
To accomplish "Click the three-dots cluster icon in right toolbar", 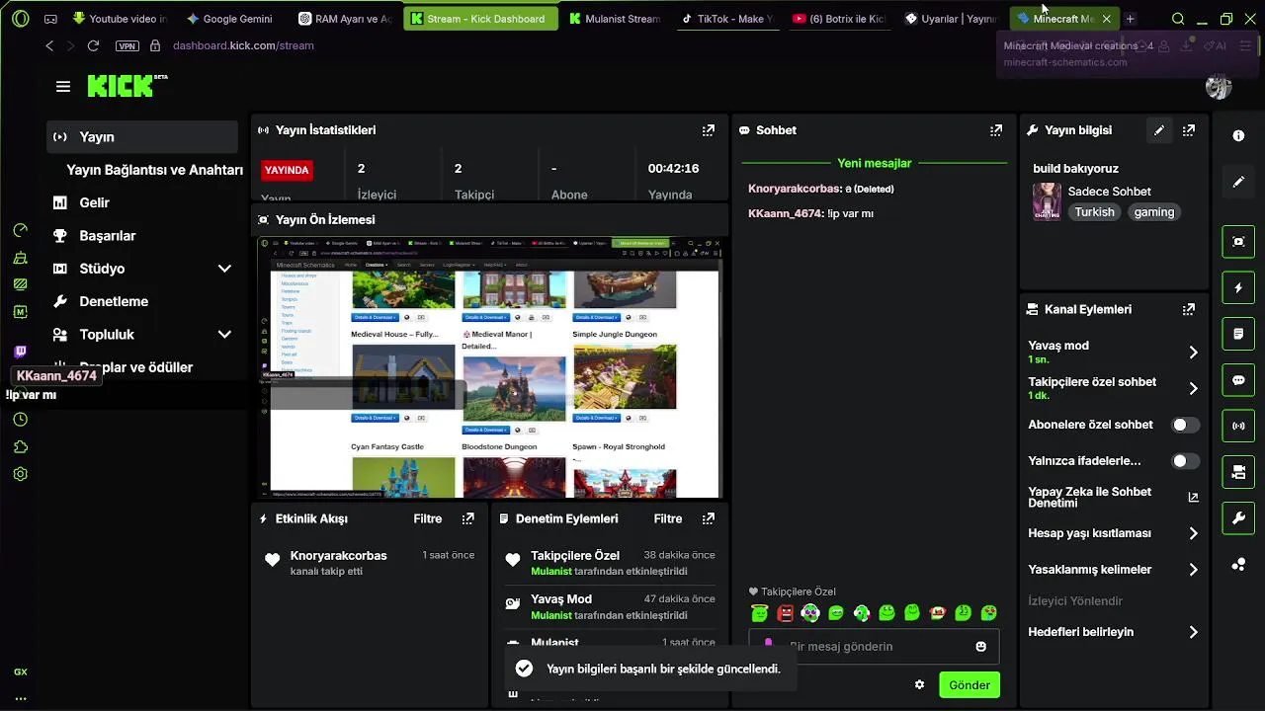I will click(x=1238, y=565).
